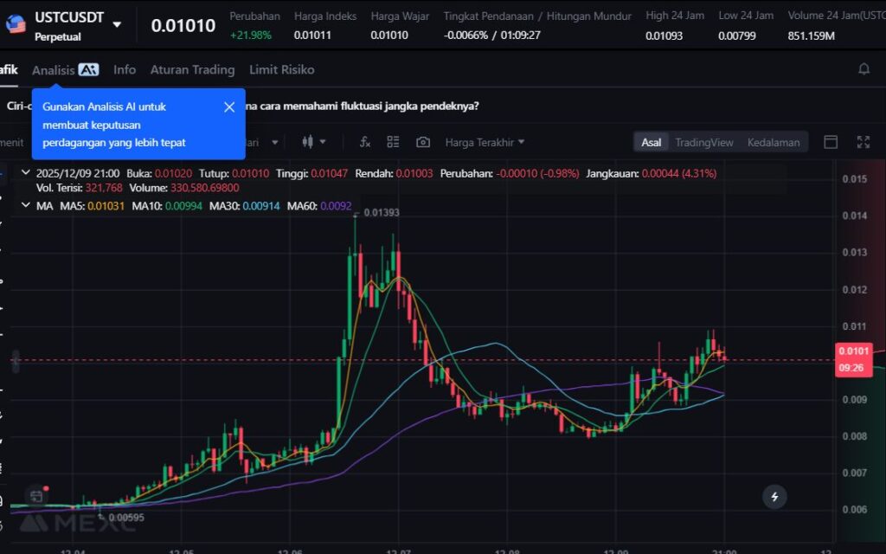Click the lightning quick-trade button
The height and width of the screenshot is (554, 886).
(774, 496)
